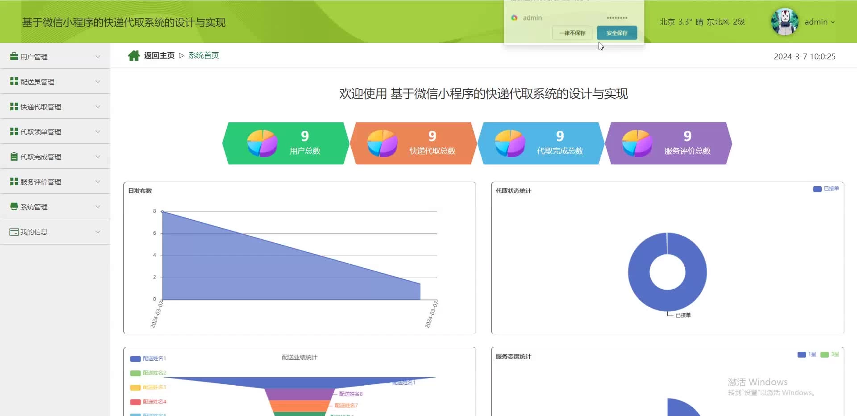Expand the 配送员管理 menu chevron
The image size is (857, 416).
[x=98, y=81]
